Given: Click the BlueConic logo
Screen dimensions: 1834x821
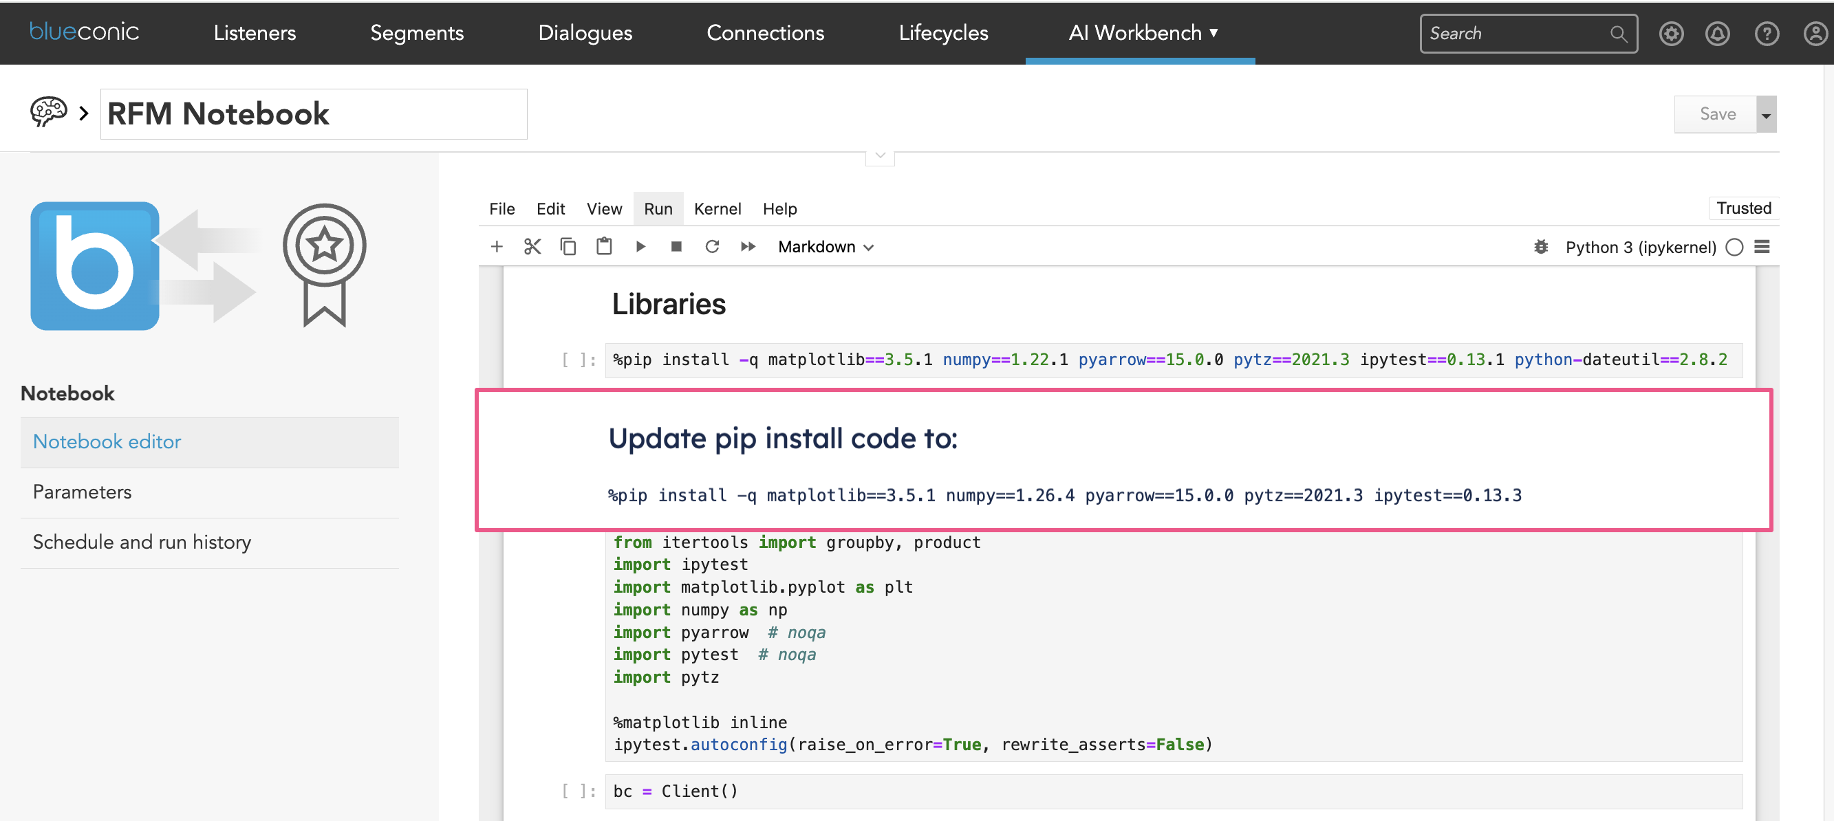Looking at the screenshot, I should tap(84, 32).
